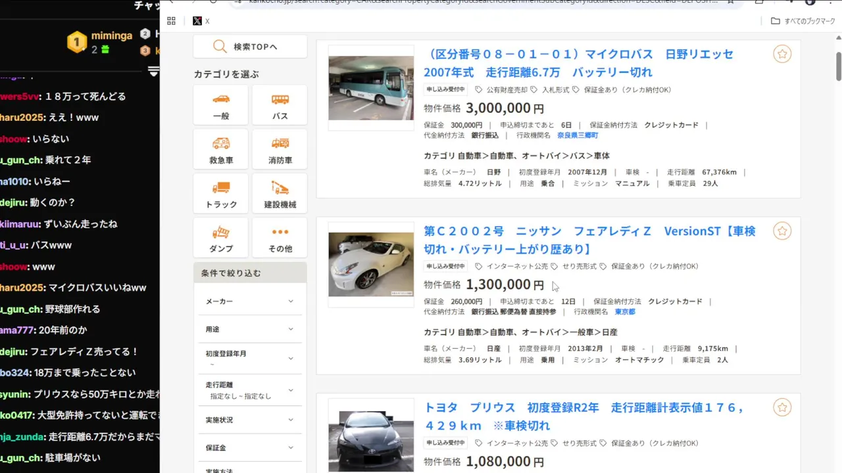The height and width of the screenshot is (473, 842).
Task: Open the apps grid icon in bookmarks bar
Action: (171, 21)
